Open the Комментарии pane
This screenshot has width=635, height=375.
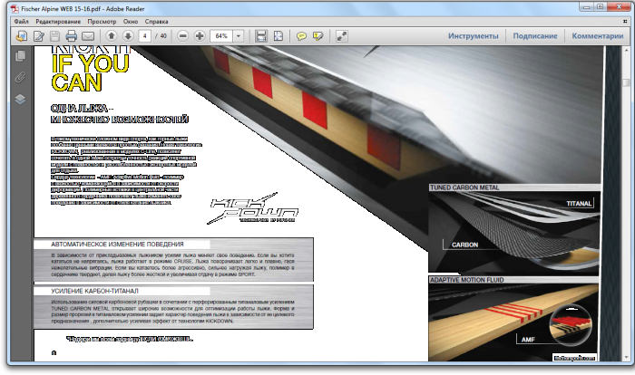[x=598, y=36]
